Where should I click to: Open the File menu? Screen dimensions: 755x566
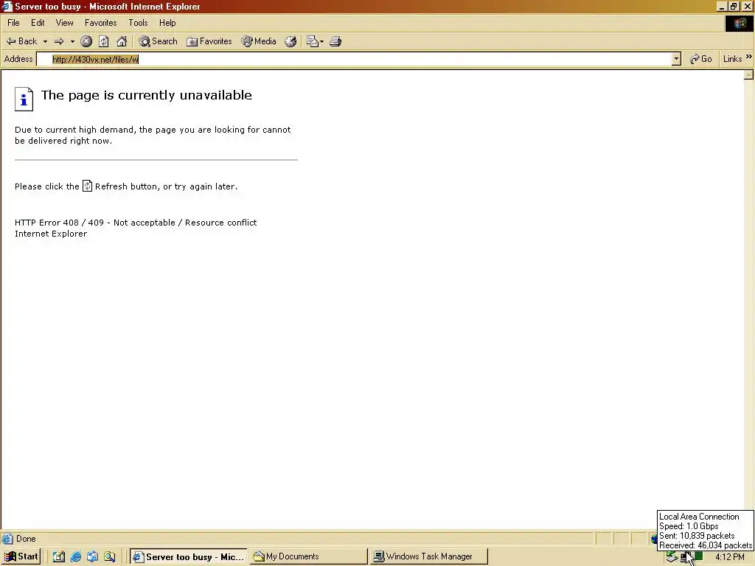pyautogui.click(x=13, y=23)
